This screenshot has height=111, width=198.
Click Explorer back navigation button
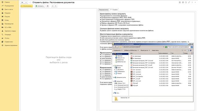[114, 47]
